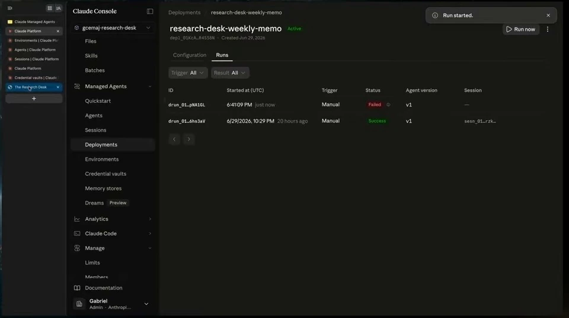569x318 pixels.
Task: Collapse the Manage section chevron
Action: [150, 248]
